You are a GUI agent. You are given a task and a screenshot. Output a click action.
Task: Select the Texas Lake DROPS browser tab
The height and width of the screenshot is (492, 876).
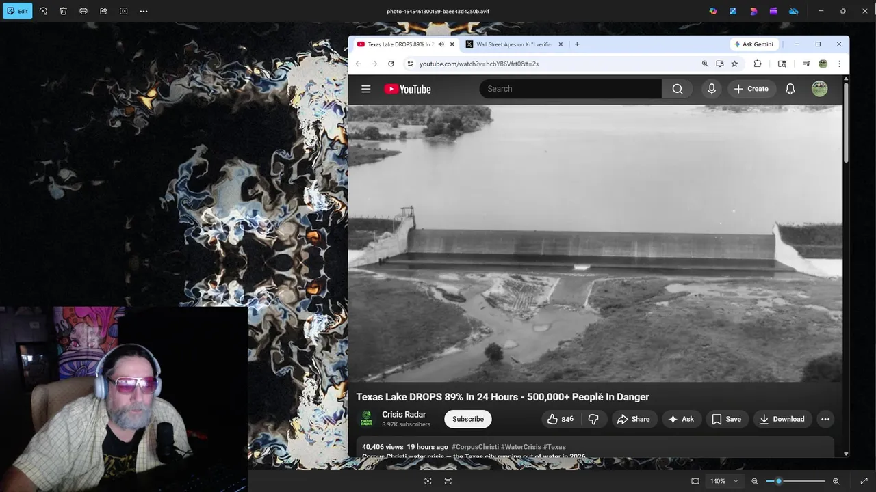point(405,44)
